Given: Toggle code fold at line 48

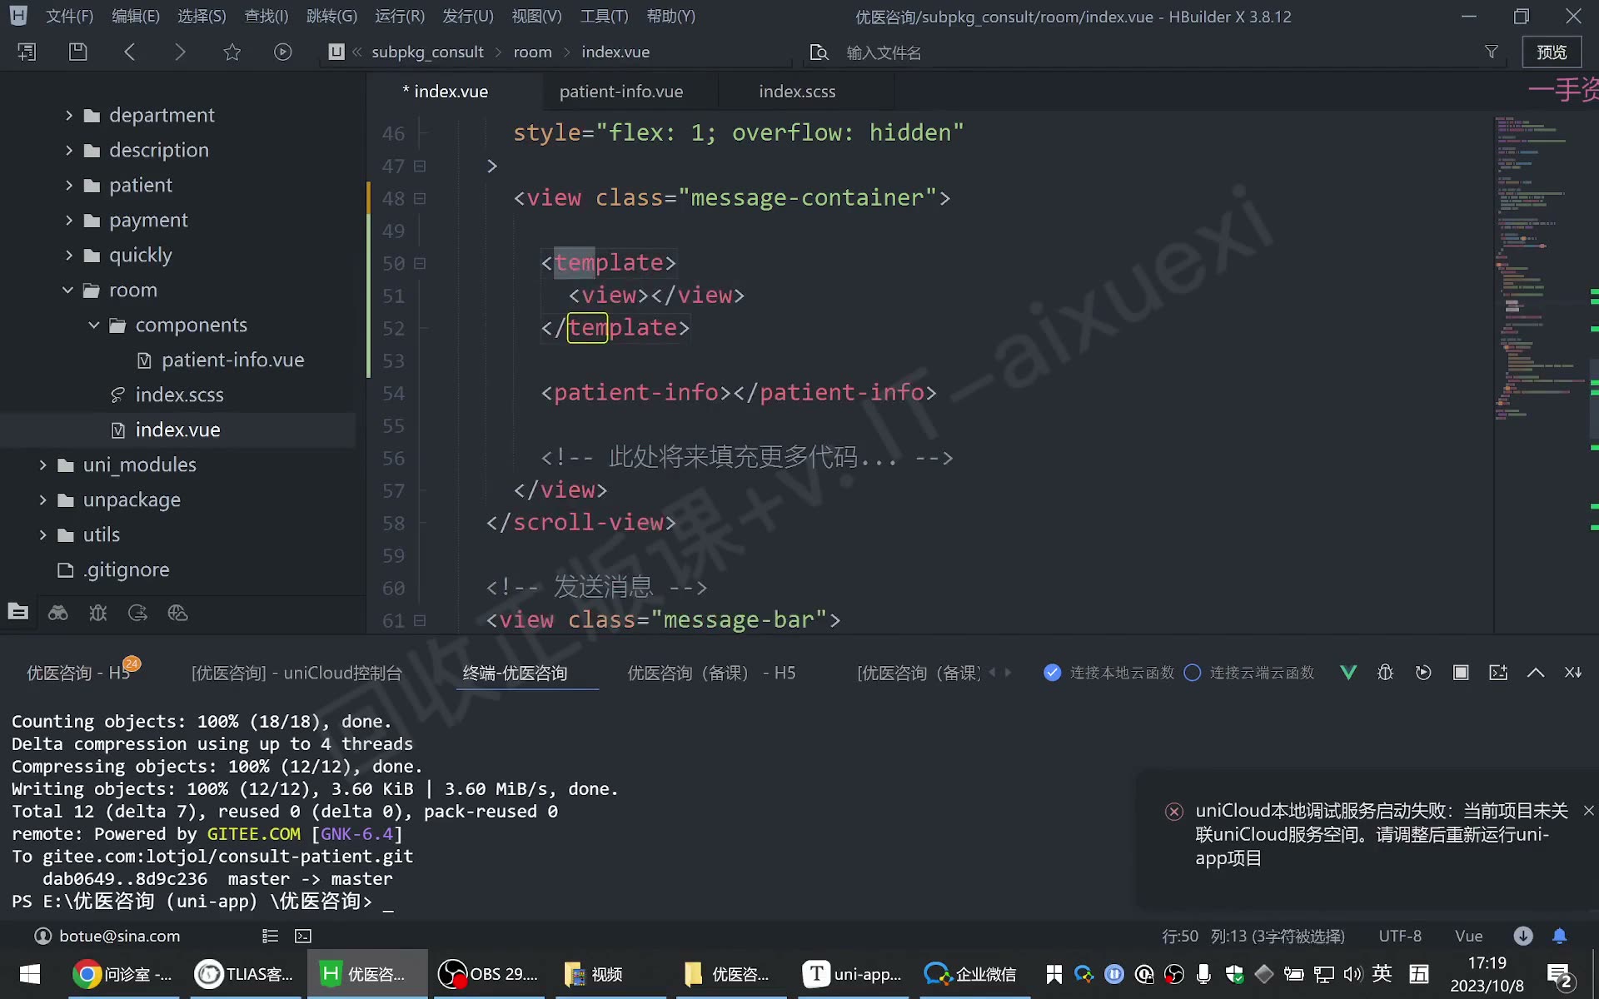Looking at the screenshot, I should pyautogui.click(x=420, y=198).
